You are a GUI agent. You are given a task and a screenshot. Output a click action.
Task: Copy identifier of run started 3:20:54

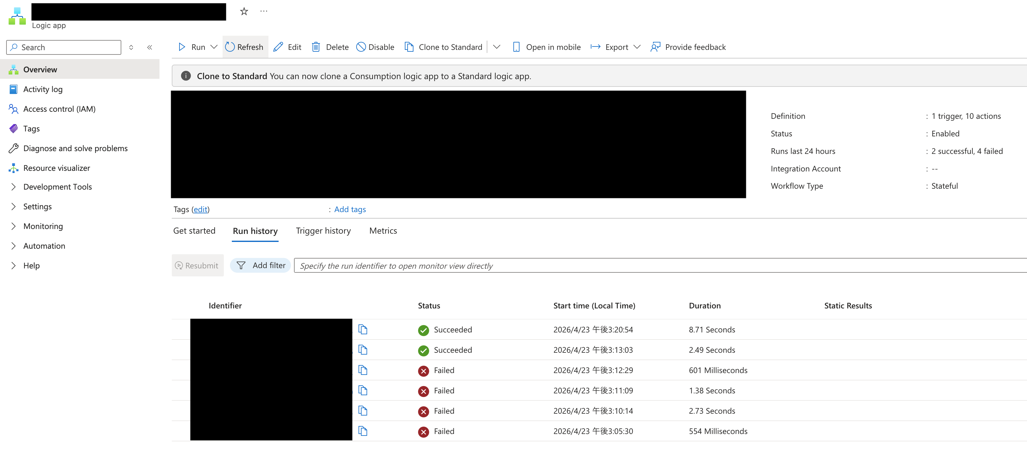click(363, 330)
